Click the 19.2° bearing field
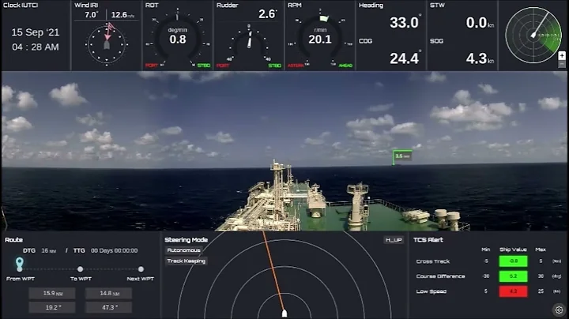569x319 pixels. (x=52, y=307)
